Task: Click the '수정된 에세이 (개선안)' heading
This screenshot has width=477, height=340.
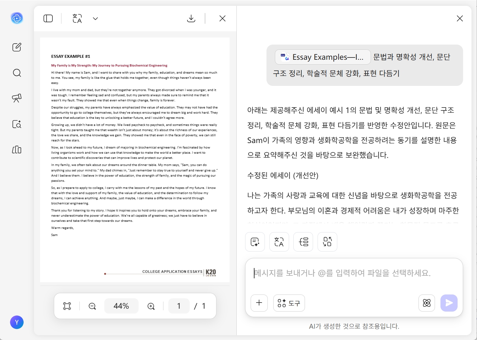Action: click(x=283, y=175)
